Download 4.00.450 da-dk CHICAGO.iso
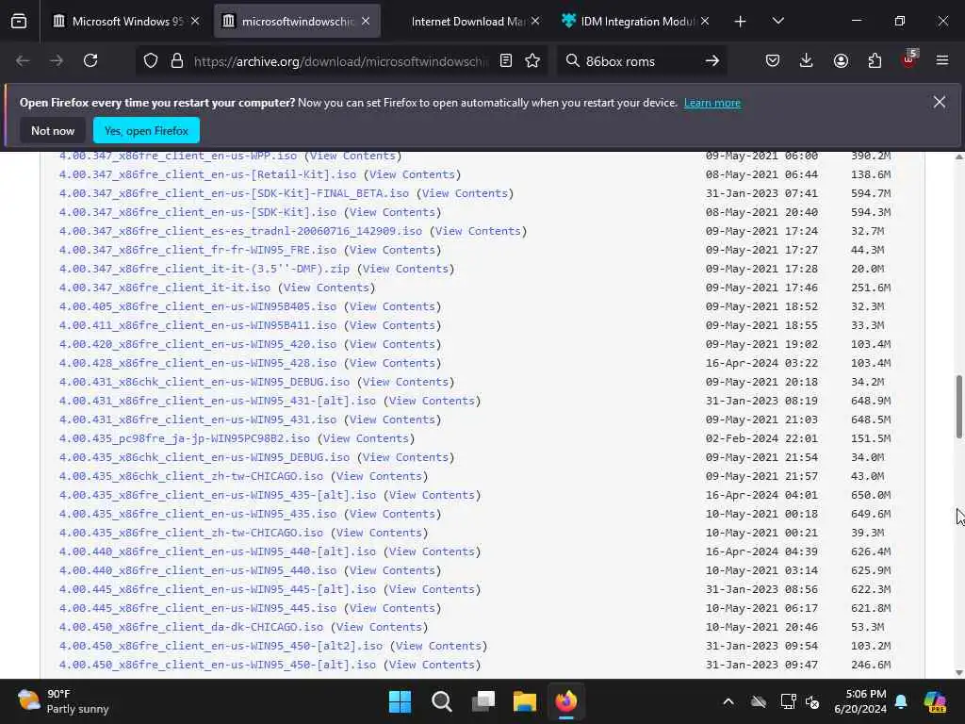 click(x=190, y=627)
